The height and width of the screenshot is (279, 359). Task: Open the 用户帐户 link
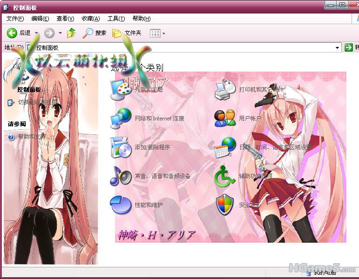tap(250, 119)
